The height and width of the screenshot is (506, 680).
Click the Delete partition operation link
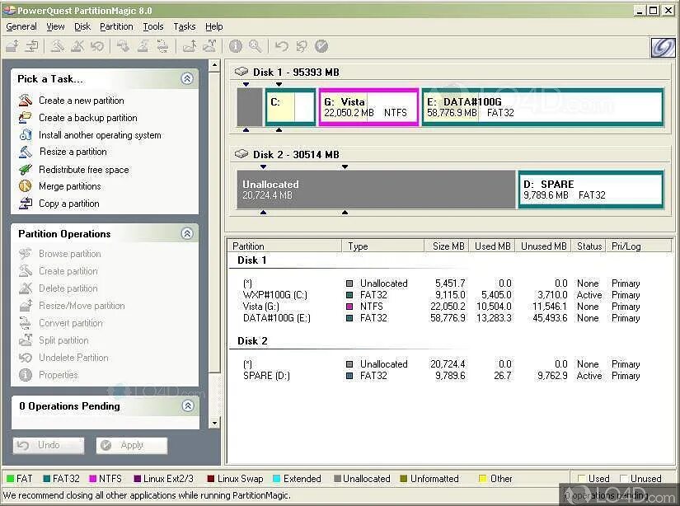point(68,288)
